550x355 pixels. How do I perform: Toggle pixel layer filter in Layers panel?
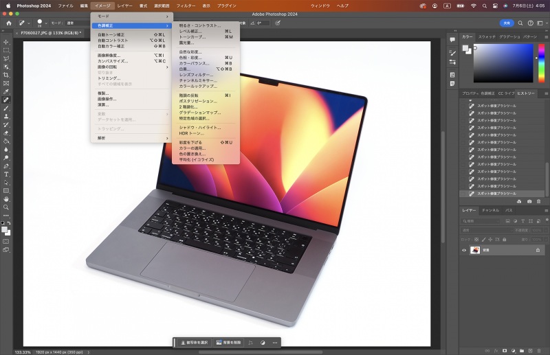point(507,221)
